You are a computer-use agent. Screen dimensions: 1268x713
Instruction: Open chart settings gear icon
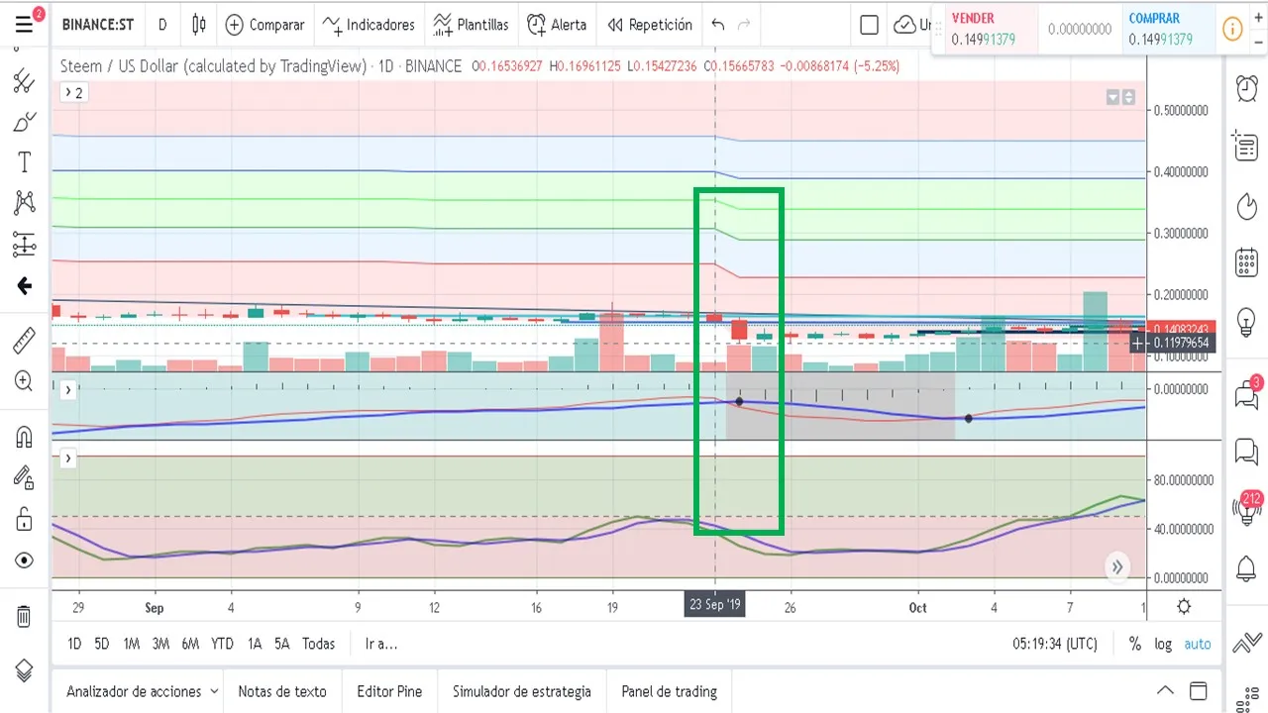point(1184,606)
